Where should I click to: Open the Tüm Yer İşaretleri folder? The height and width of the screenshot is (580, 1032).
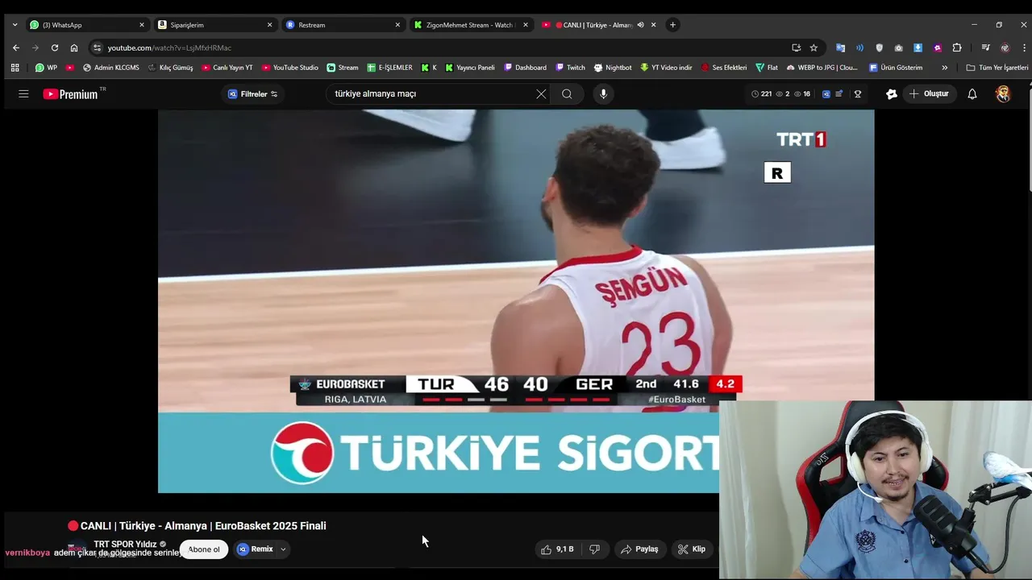coord(997,68)
